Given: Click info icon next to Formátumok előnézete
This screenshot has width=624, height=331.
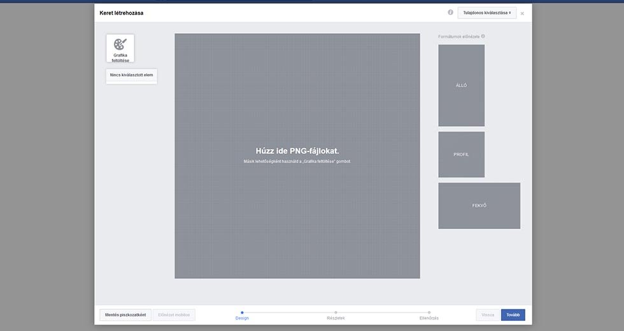Looking at the screenshot, I should (483, 36).
